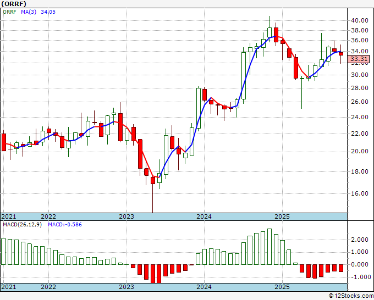Screen dimensions: 374x300
Task: Select the MACD(26,12,9) indicator label
Action: [22, 225]
